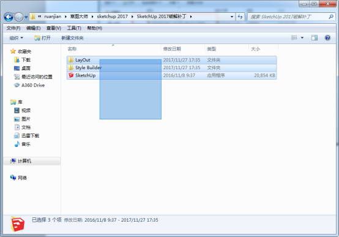Sort by 修改日期 column header
Screen dimensions: 339x237
click(x=172, y=49)
